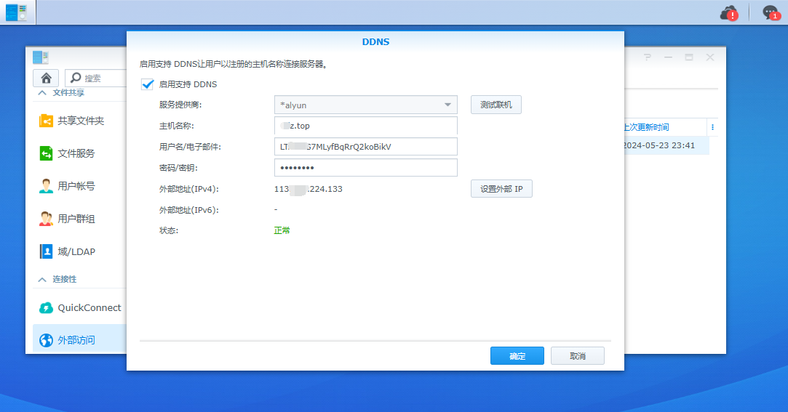Viewport: 788px width, 412px height.
Task: Click the 外部地址(IPv6) label
Action: (189, 210)
